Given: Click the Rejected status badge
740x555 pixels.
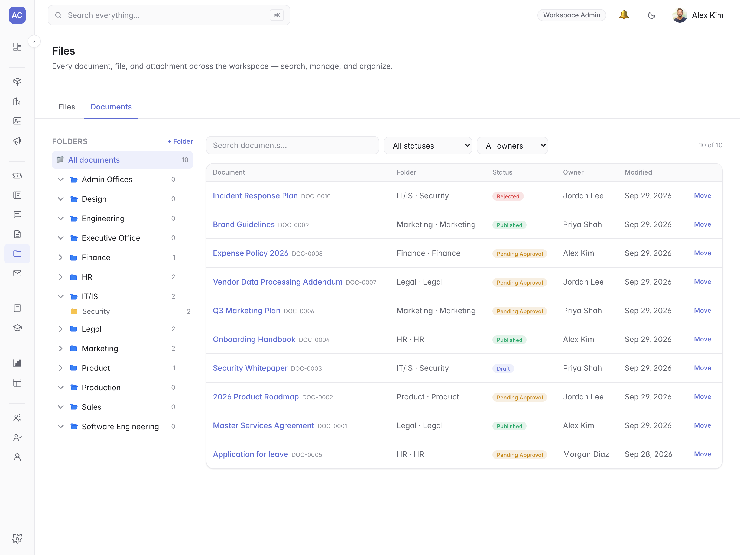Looking at the screenshot, I should tap(508, 196).
